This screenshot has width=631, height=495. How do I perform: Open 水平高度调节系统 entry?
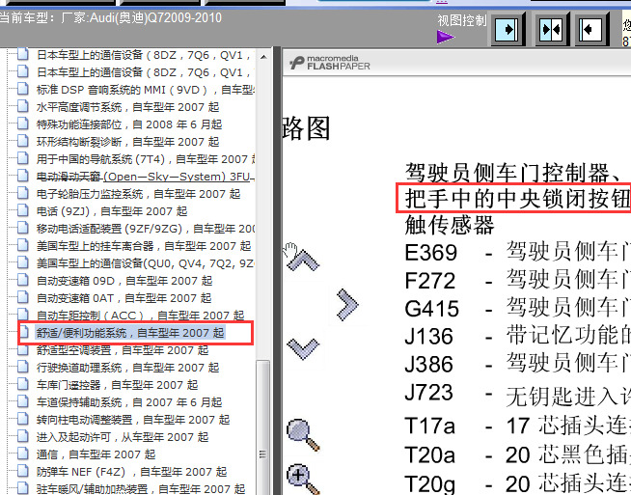(x=127, y=107)
